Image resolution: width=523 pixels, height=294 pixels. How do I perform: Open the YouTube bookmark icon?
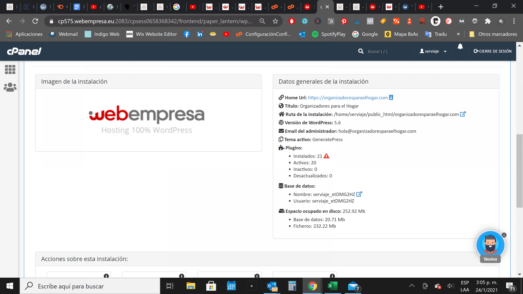(226, 34)
